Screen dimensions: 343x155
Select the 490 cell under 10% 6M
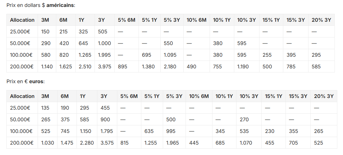click(x=192, y=66)
